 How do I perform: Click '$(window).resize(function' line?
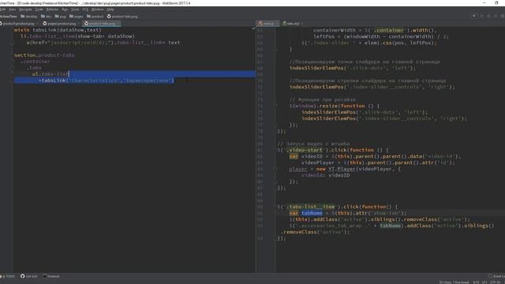pos(335,106)
